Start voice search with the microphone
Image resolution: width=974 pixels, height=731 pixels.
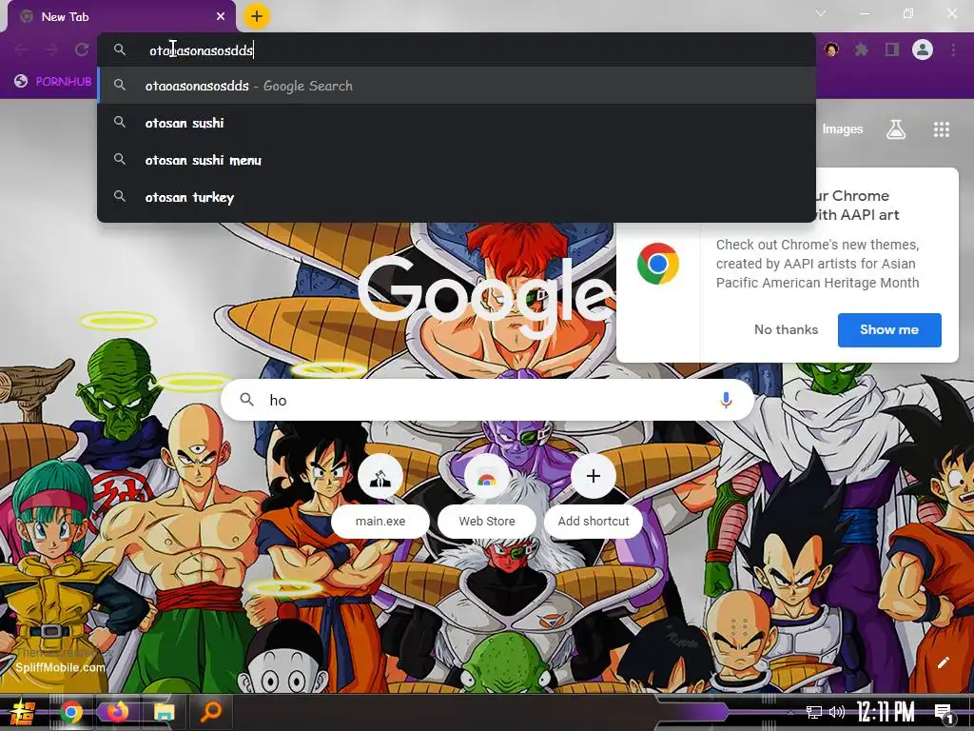click(x=726, y=400)
